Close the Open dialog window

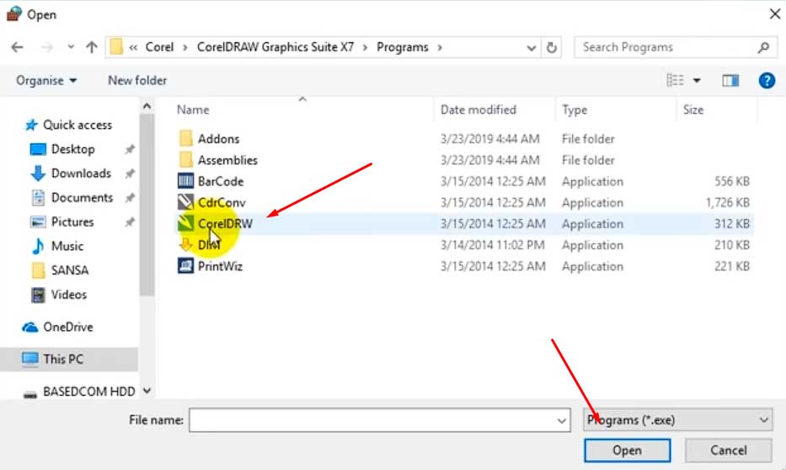pos(774,14)
